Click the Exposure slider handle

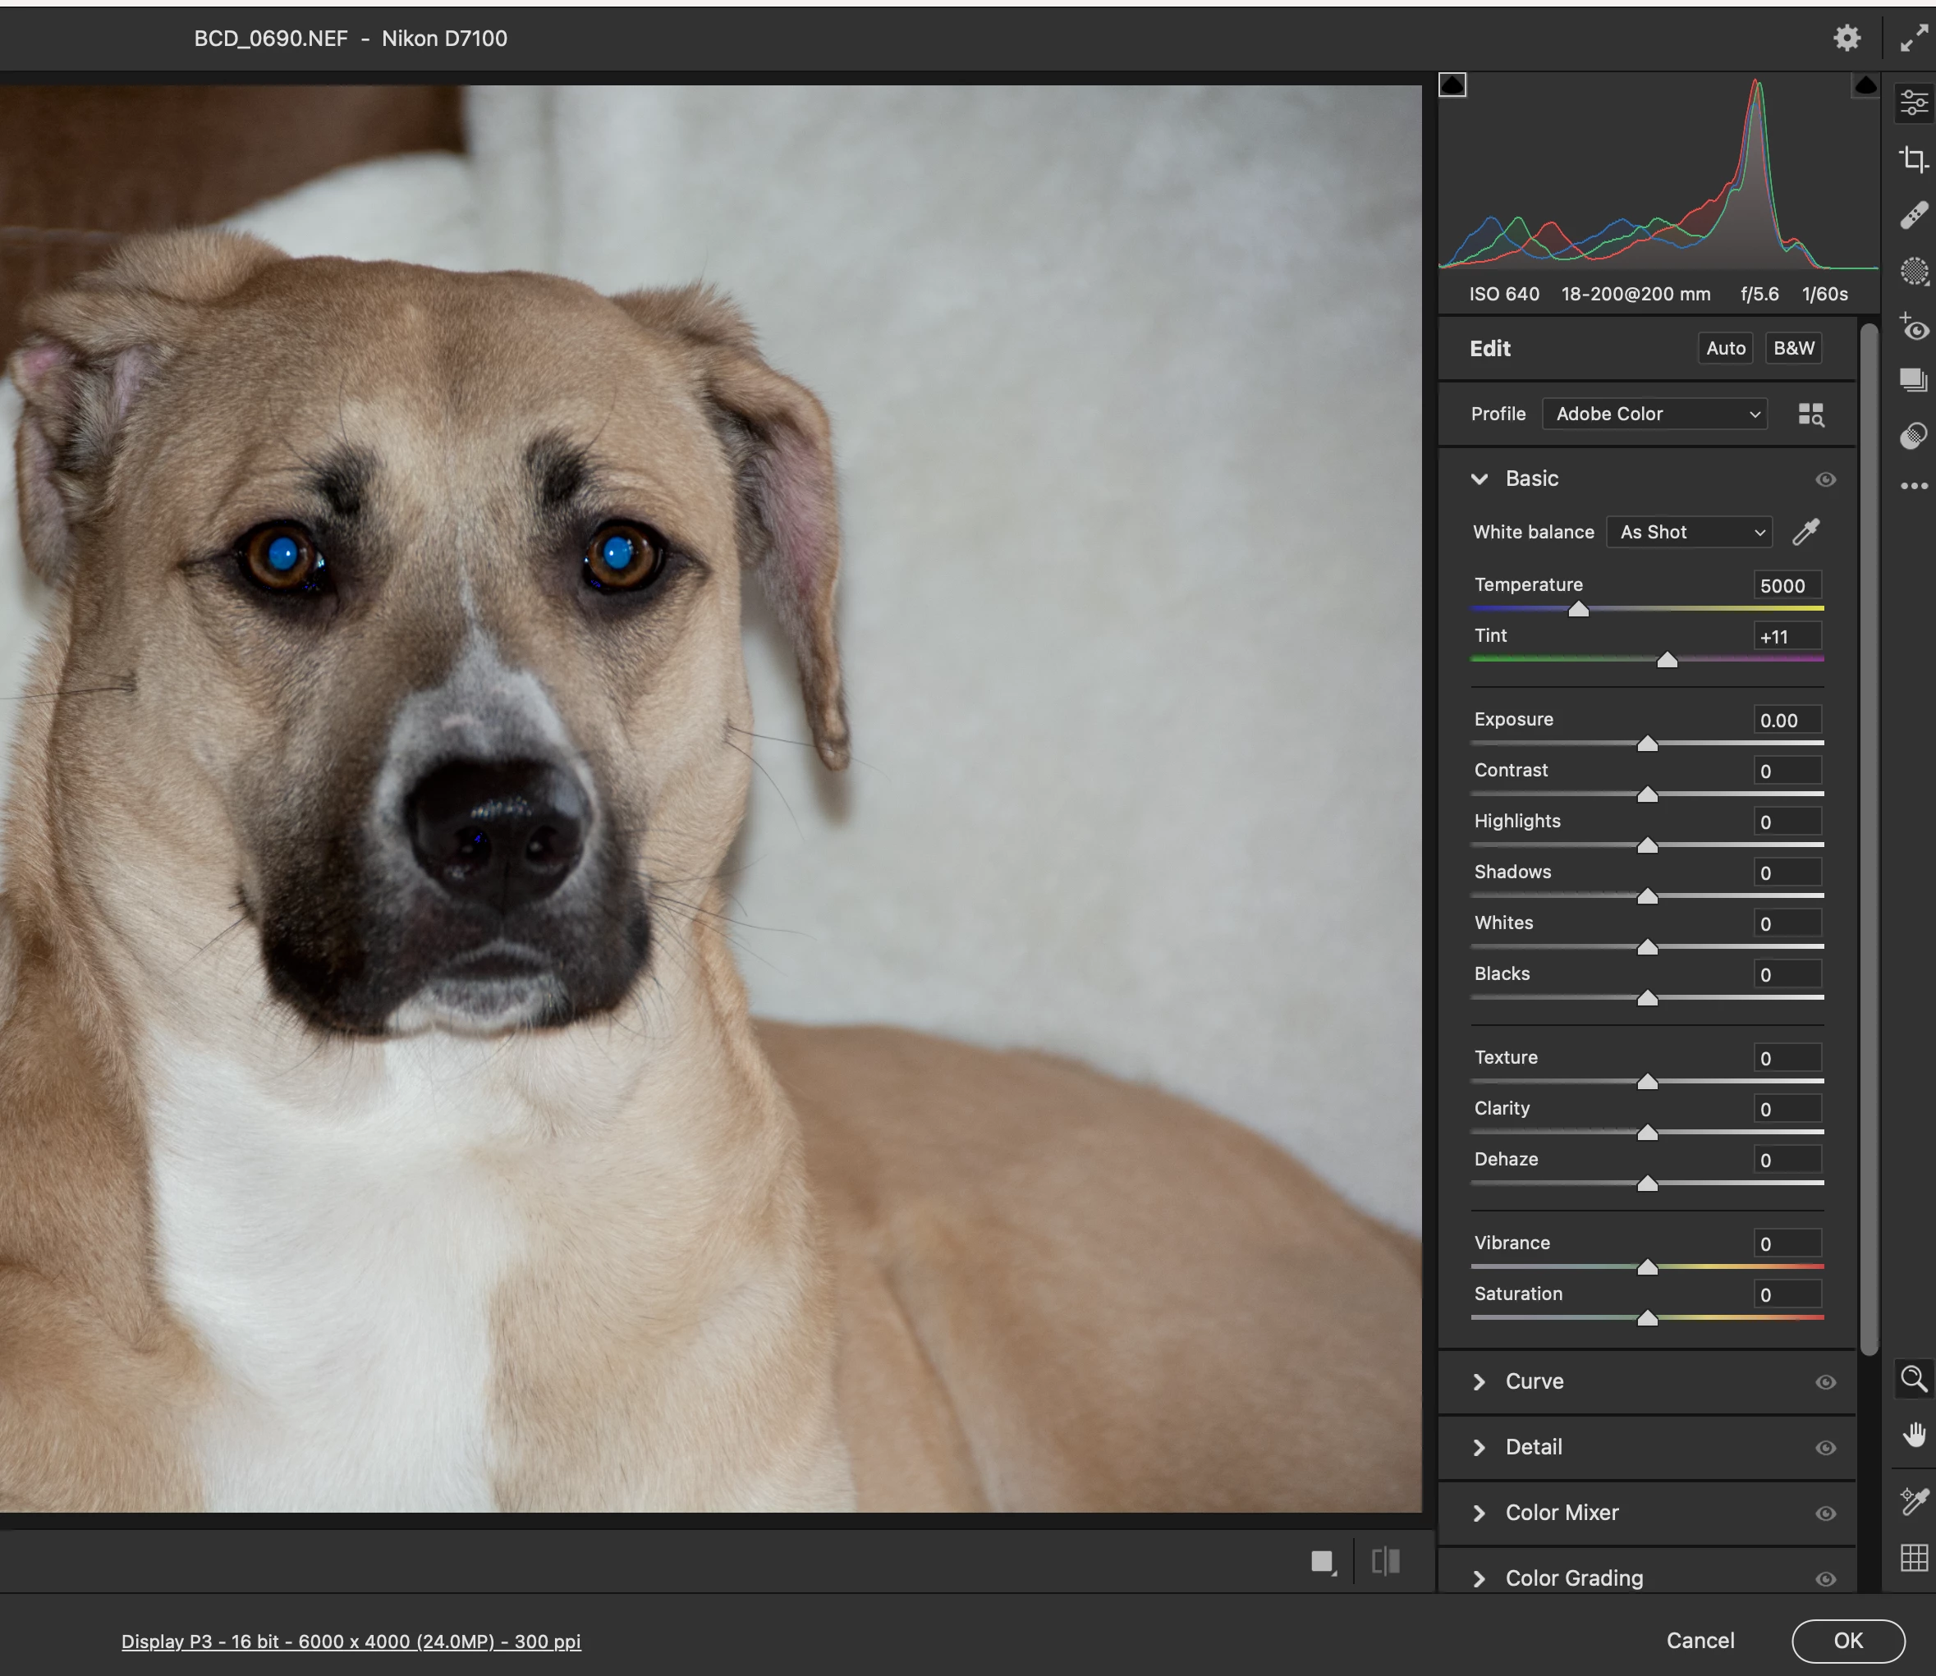pyautogui.click(x=1647, y=744)
